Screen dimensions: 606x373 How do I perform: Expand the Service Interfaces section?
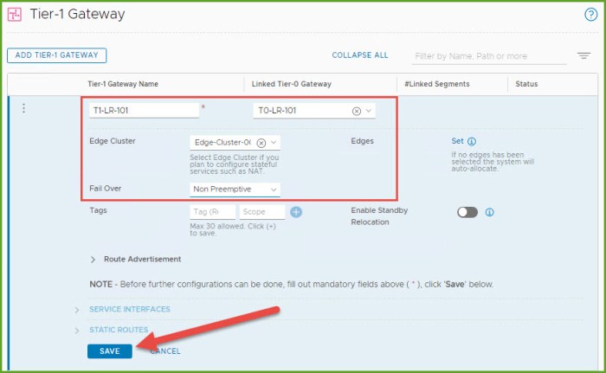129,309
